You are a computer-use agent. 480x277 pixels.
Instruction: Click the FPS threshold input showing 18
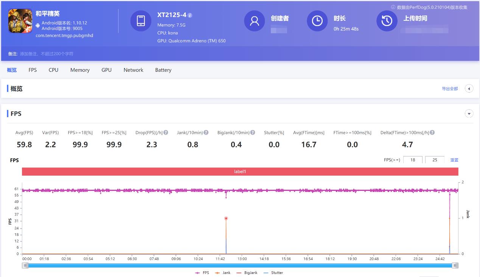pyautogui.click(x=412, y=159)
